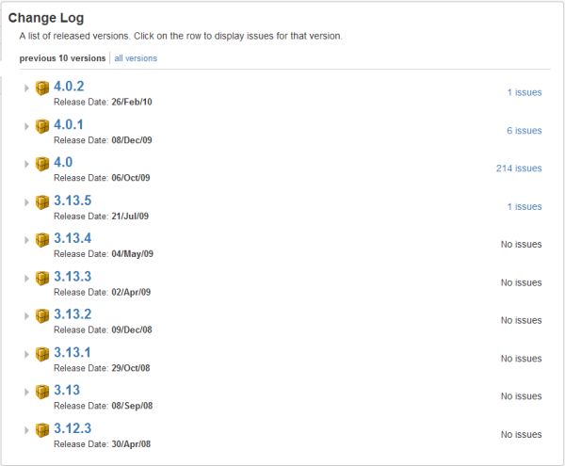Expand the 4.0.1 version row arrow
Image resolution: width=565 pixels, height=466 pixels.
(x=26, y=126)
